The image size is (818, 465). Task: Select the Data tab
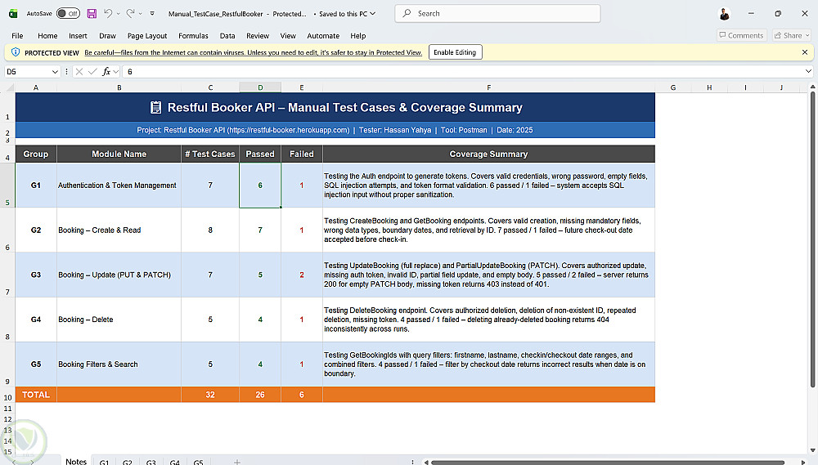[x=227, y=35]
